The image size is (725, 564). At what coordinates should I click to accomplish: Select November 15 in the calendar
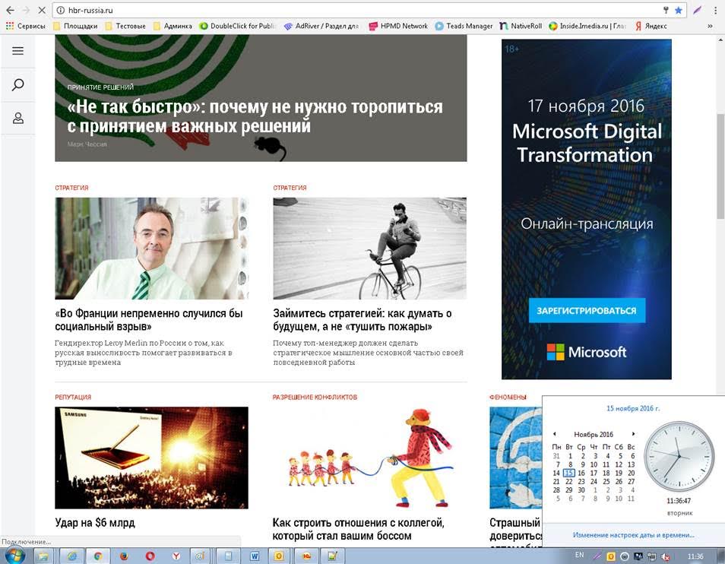click(x=568, y=473)
